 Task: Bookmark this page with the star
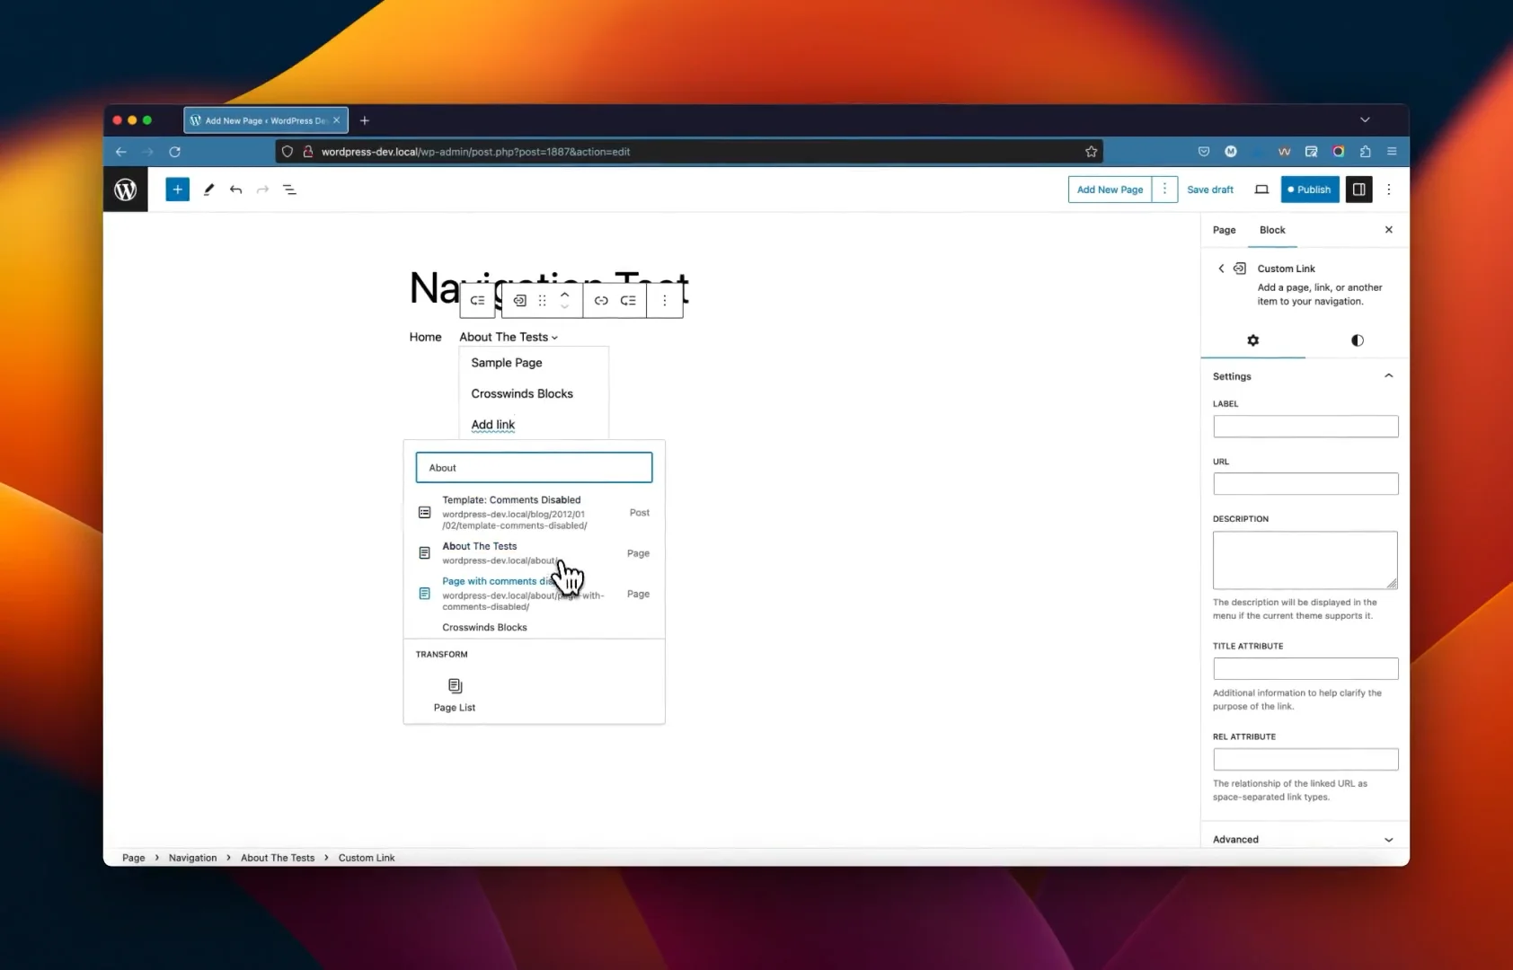click(x=1091, y=152)
